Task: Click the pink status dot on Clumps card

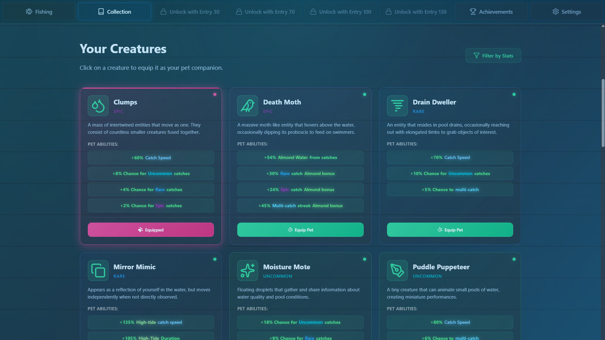Action: tap(215, 94)
